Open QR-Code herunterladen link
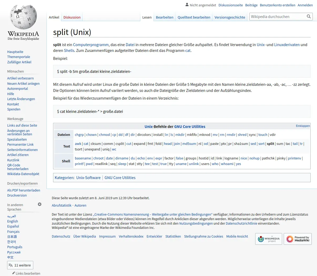The height and width of the screenshot is (276, 317). 18,167
